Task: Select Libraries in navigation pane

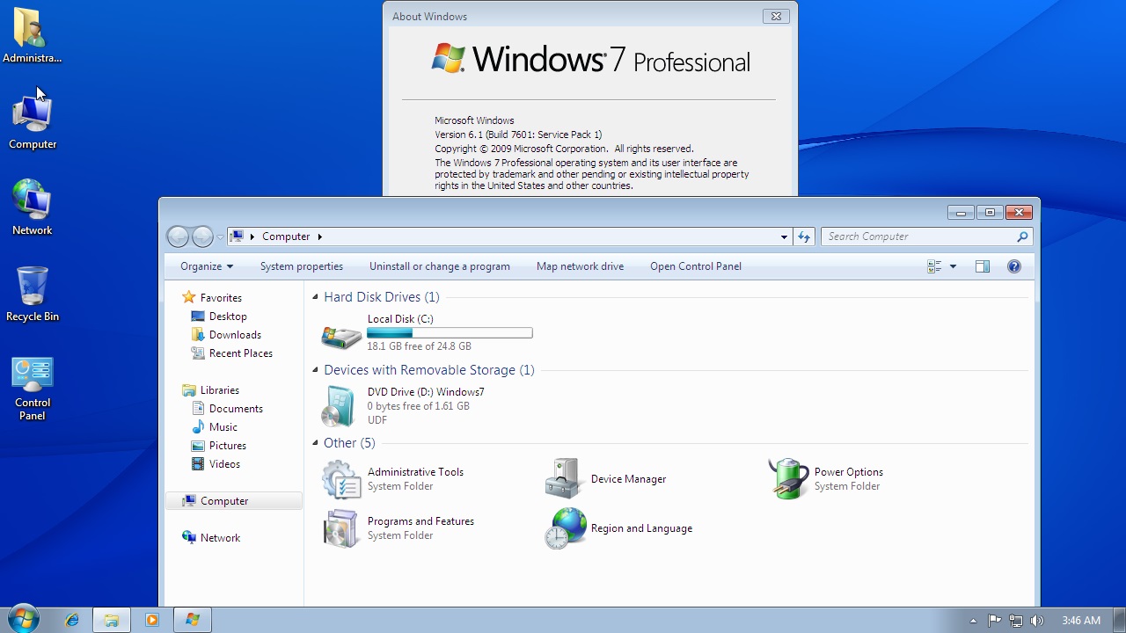Action: (219, 390)
